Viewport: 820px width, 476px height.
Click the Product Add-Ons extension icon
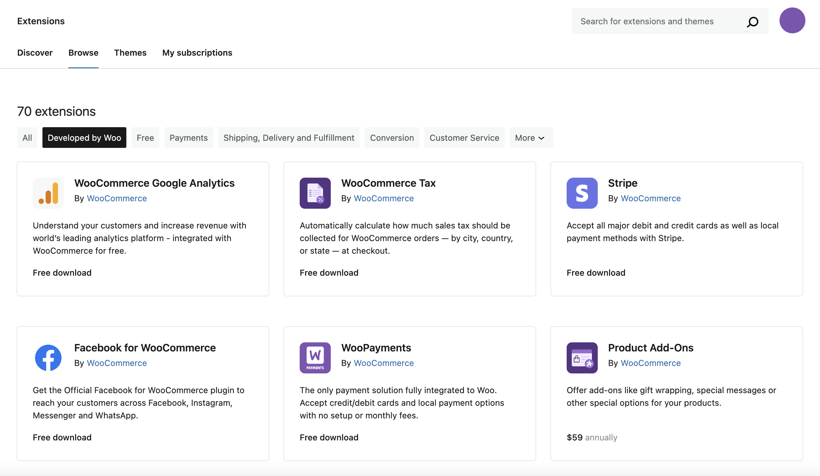582,358
